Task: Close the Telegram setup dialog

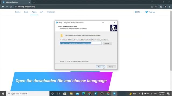Action: [114, 22]
